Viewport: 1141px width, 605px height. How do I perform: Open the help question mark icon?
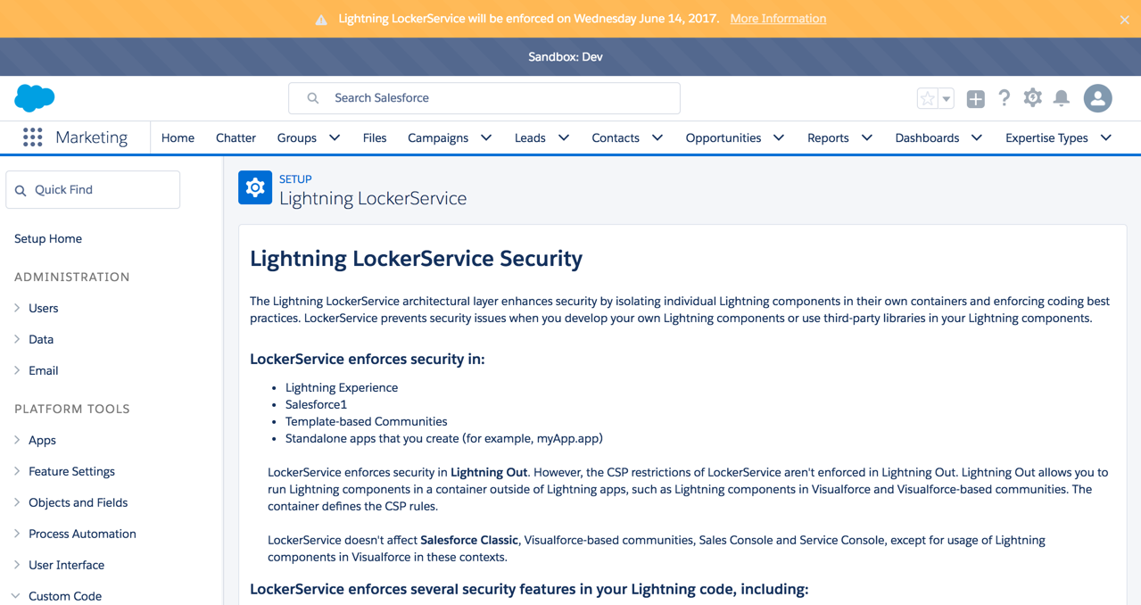click(1004, 98)
